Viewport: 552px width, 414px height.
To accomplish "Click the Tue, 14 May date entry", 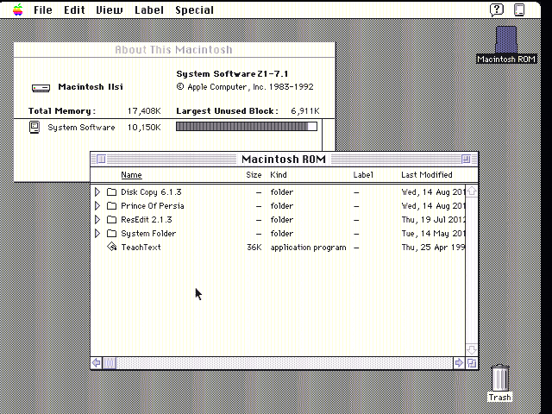I will (433, 233).
